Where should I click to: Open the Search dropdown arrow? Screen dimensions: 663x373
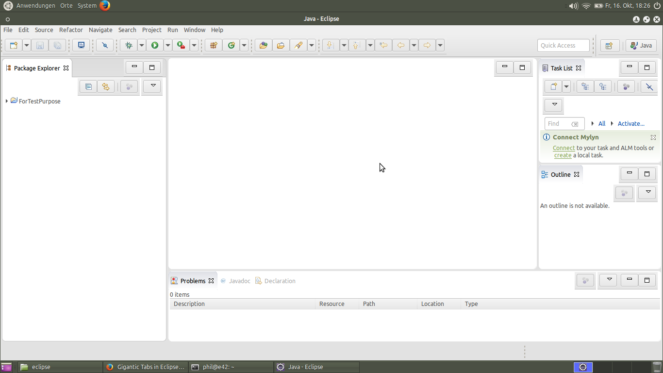pyautogui.click(x=312, y=45)
